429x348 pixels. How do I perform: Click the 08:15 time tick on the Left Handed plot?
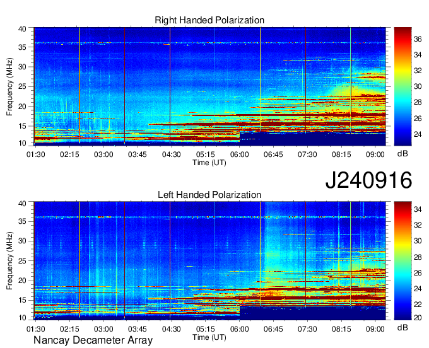coord(341,329)
